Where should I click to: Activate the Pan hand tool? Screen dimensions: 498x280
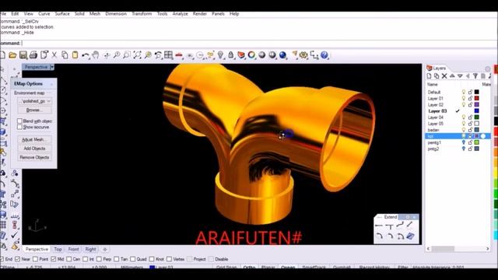tap(95, 55)
